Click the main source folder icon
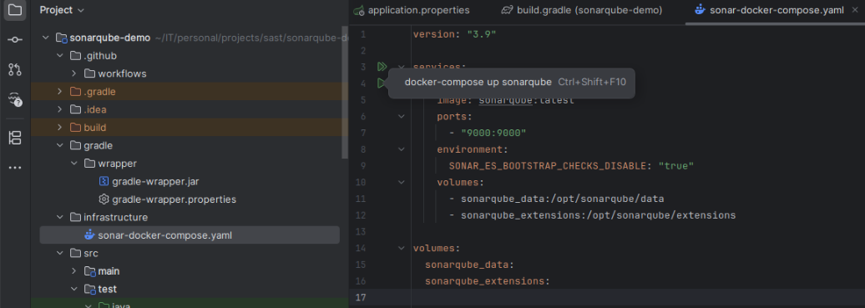This screenshot has height=308, width=865. click(90, 271)
